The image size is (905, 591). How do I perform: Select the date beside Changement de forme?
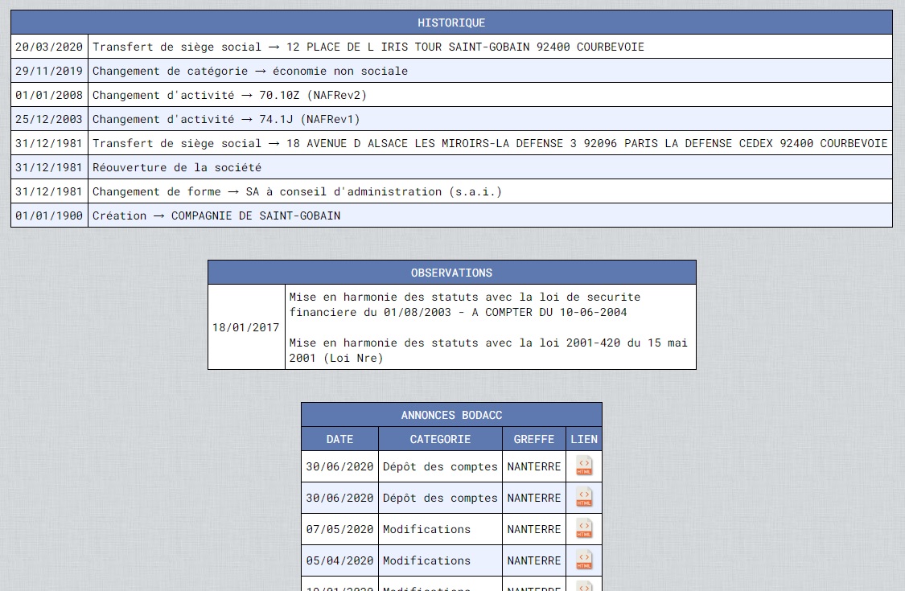click(x=49, y=191)
